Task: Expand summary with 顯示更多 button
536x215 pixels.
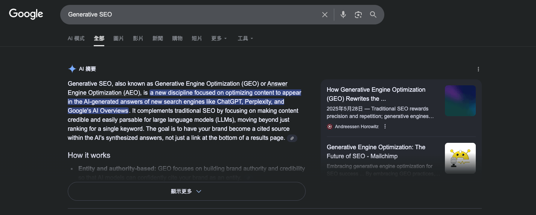Action: [x=186, y=191]
